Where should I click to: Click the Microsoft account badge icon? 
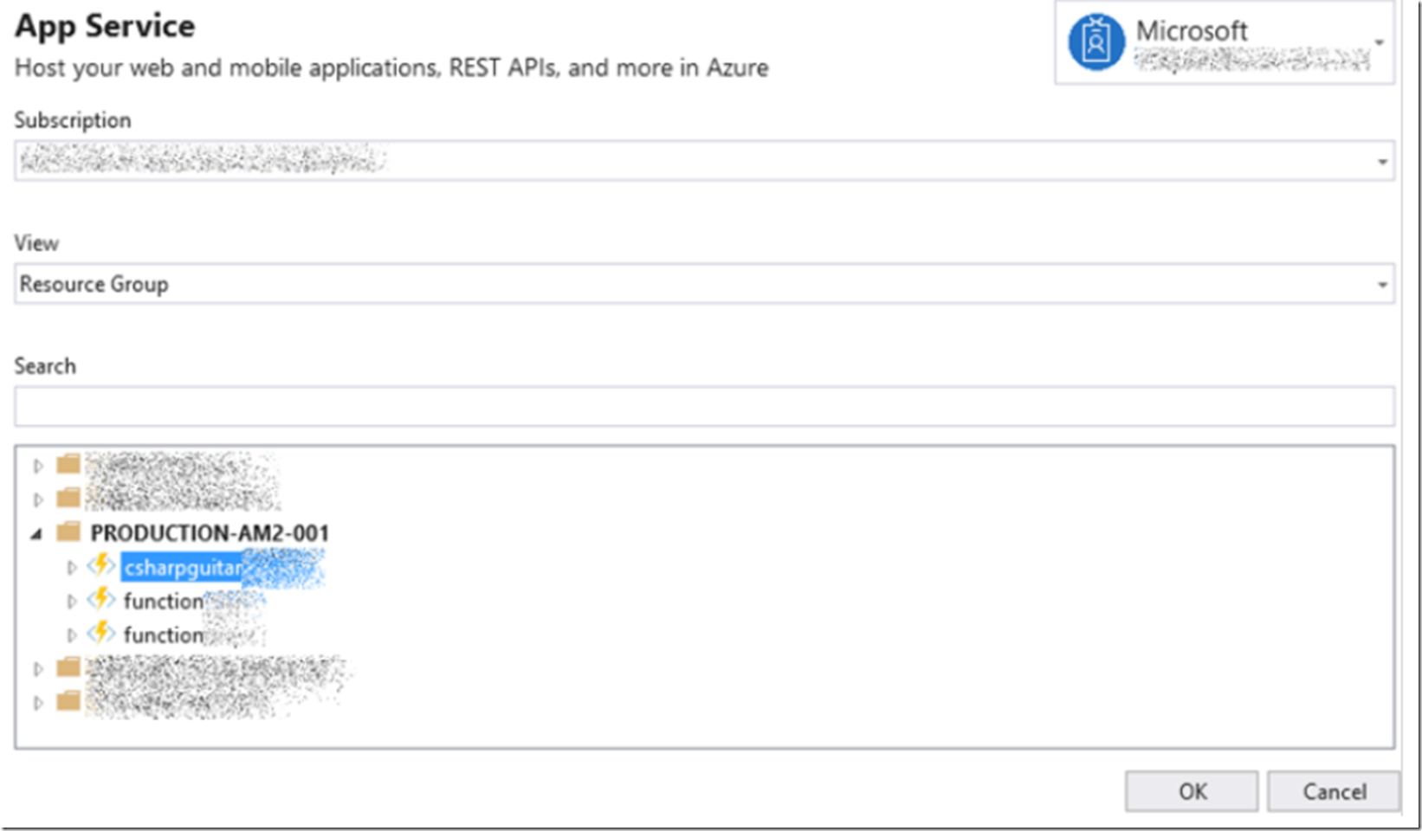[1096, 42]
